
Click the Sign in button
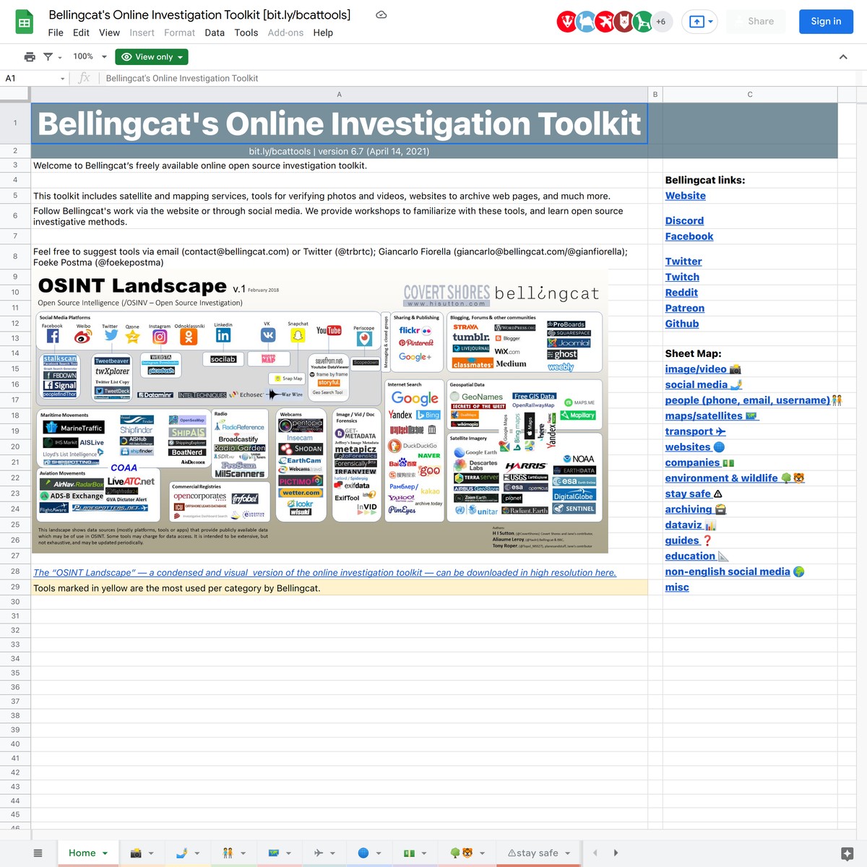(826, 22)
